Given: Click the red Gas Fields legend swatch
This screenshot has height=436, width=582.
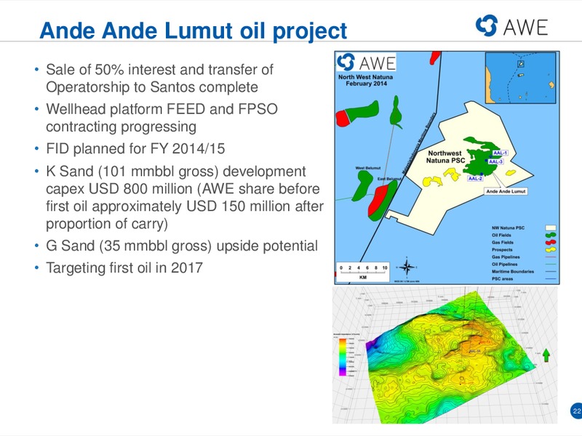Looking at the screenshot, I should [551, 243].
